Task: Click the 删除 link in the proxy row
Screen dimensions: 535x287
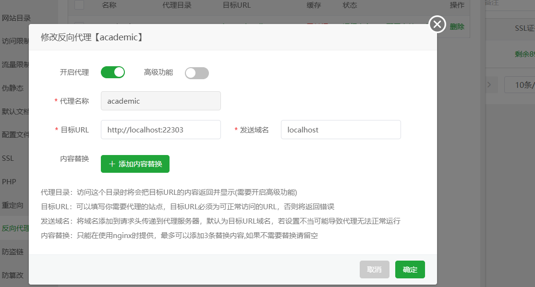Action: point(457,27)
